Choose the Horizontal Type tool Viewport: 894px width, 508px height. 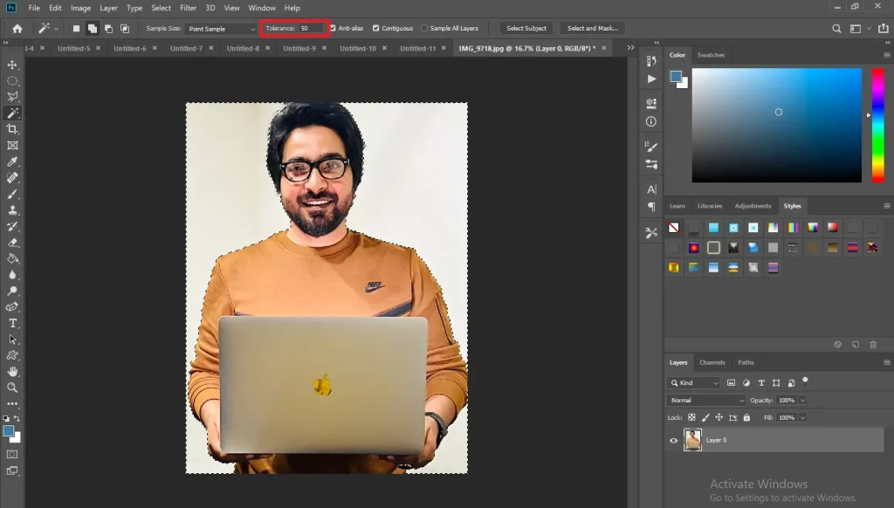(x=13, y=323)
